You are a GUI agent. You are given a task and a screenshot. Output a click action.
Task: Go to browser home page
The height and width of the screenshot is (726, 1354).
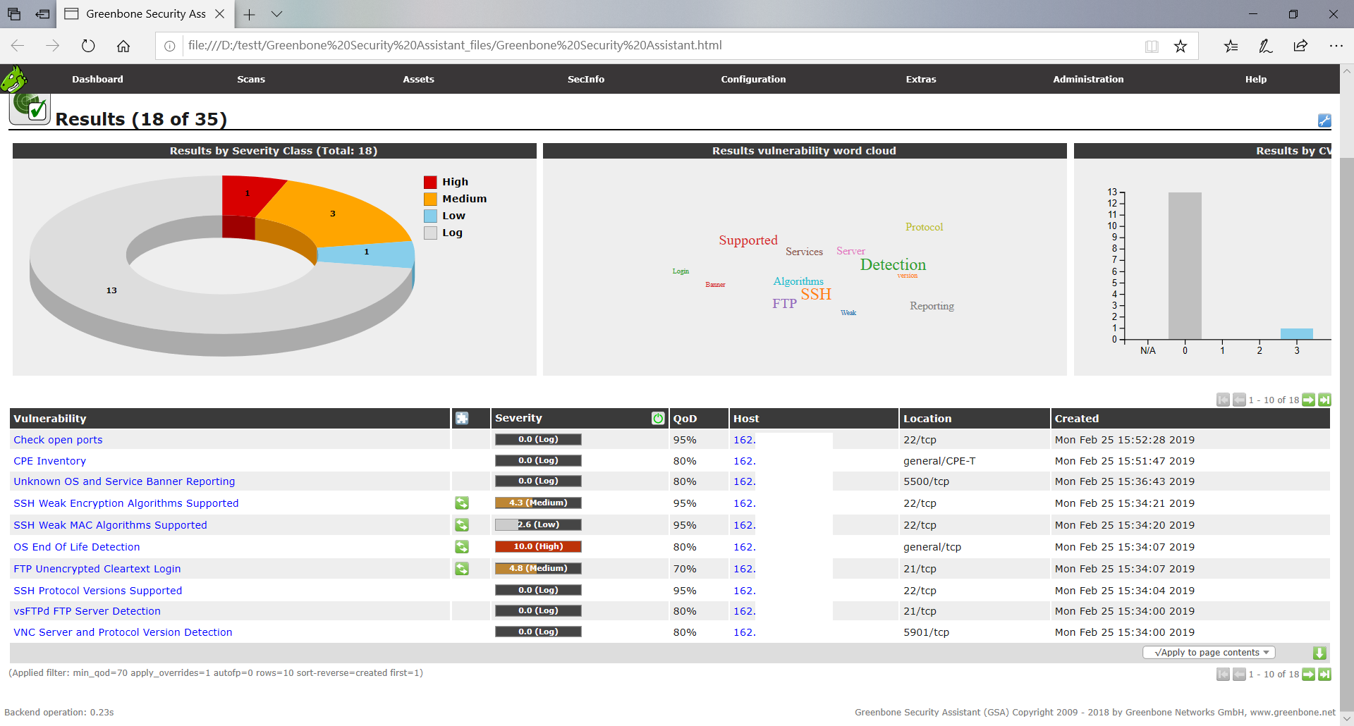pos(123,46)
